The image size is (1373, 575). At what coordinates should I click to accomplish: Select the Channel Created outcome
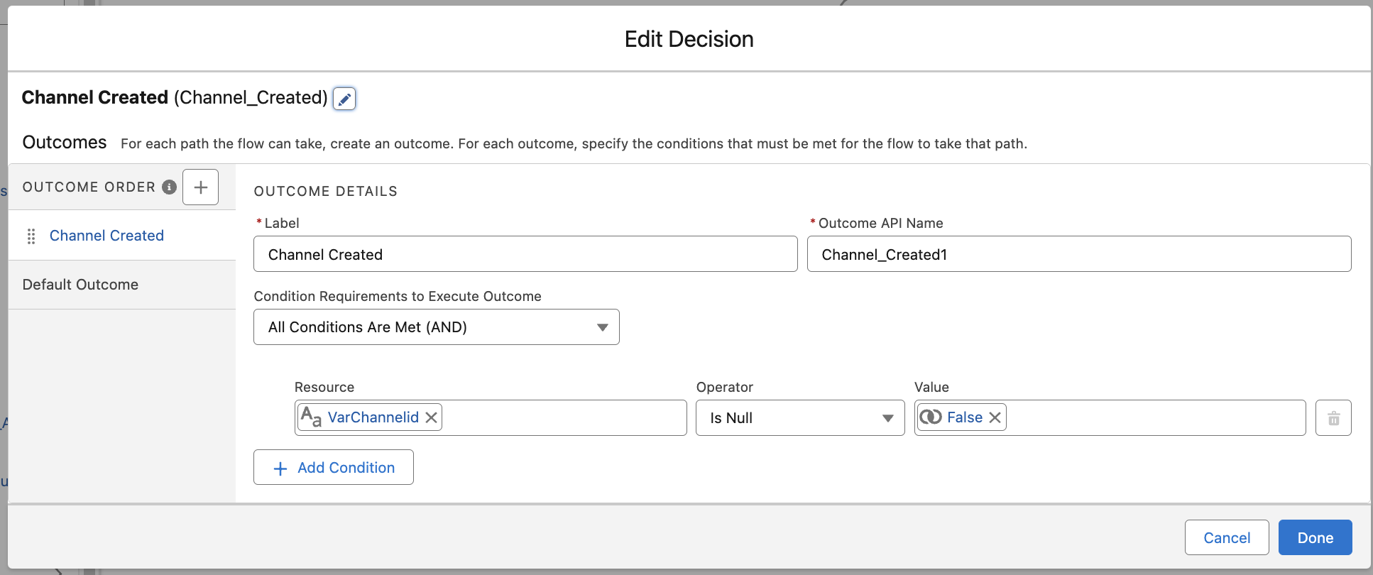[106, 236]
